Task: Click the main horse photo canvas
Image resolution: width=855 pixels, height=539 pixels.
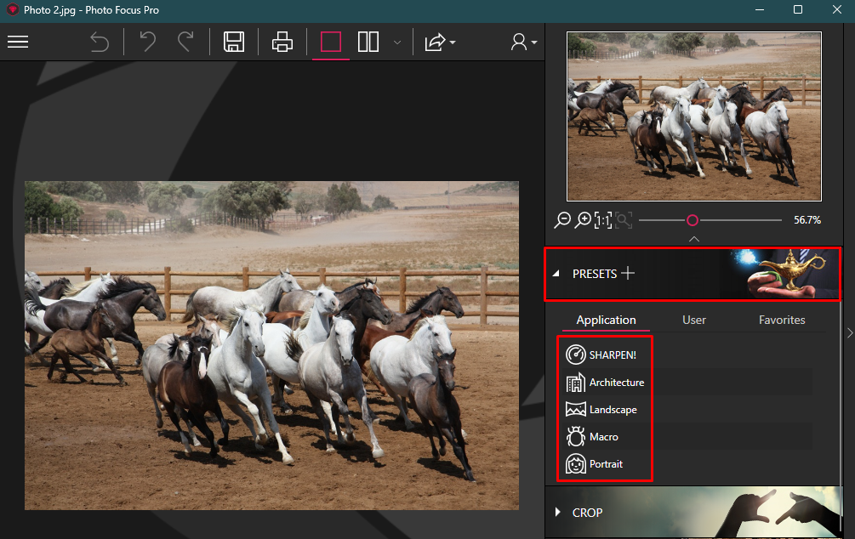Action: click(271, 345)
